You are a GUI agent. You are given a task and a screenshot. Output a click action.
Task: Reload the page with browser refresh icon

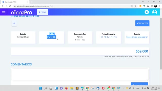click(x=10, y=6)
